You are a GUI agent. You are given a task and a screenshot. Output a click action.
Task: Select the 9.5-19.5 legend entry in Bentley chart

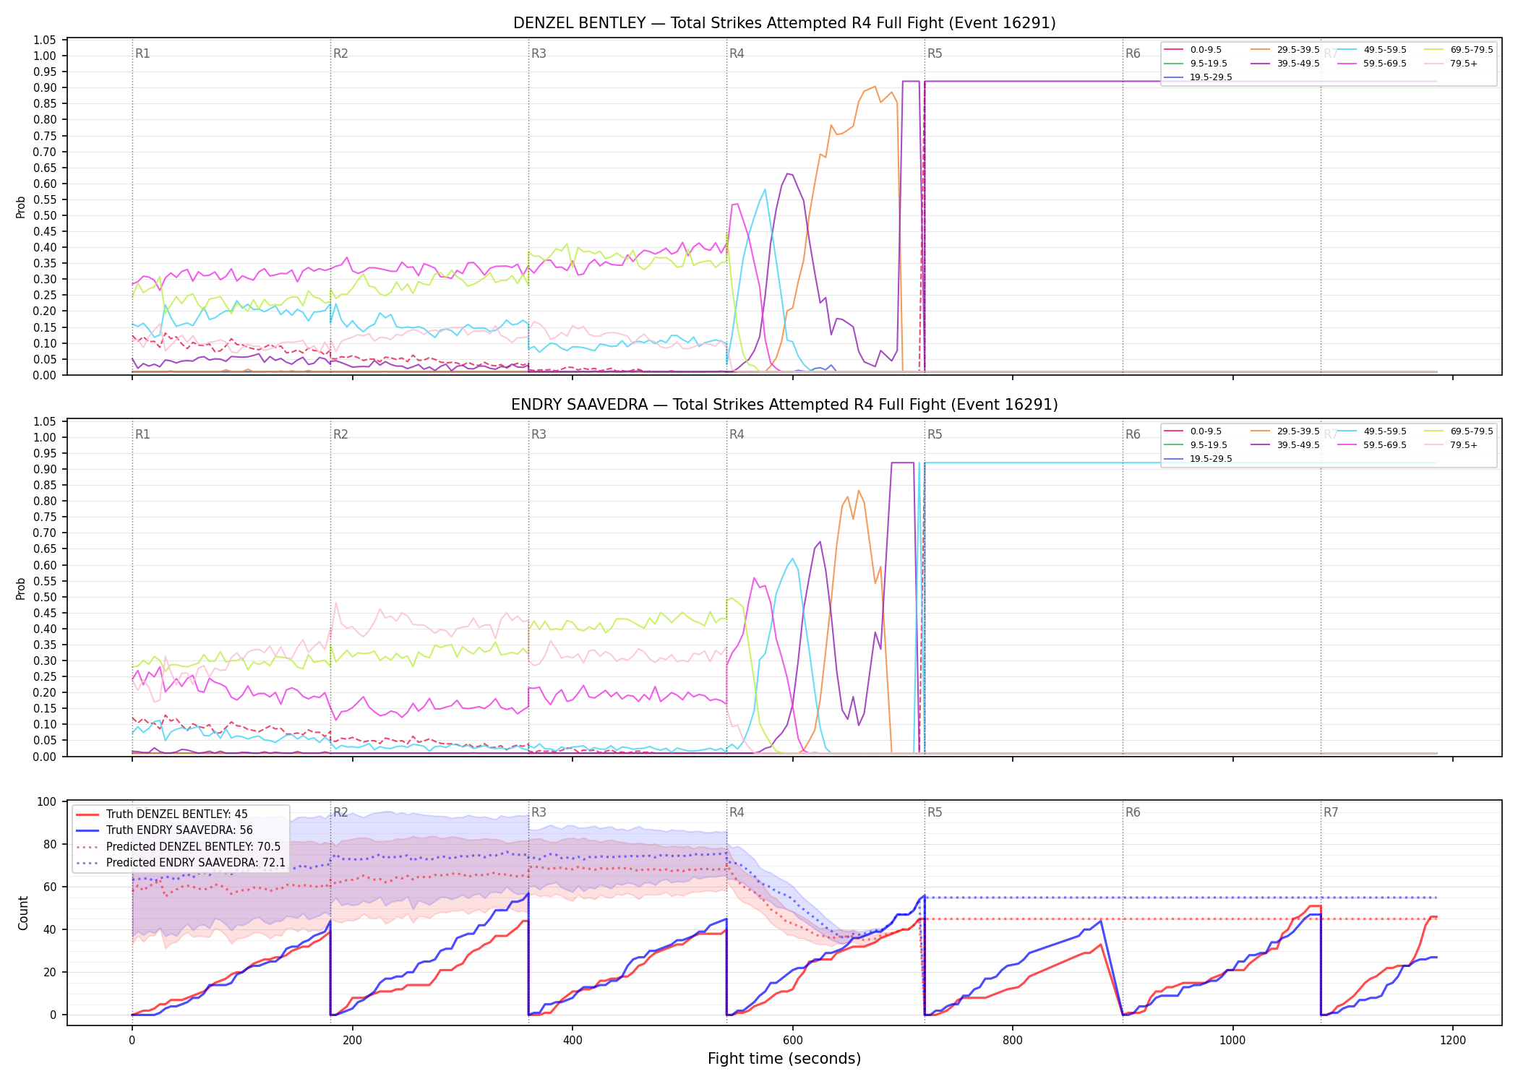click(1196, 64)
